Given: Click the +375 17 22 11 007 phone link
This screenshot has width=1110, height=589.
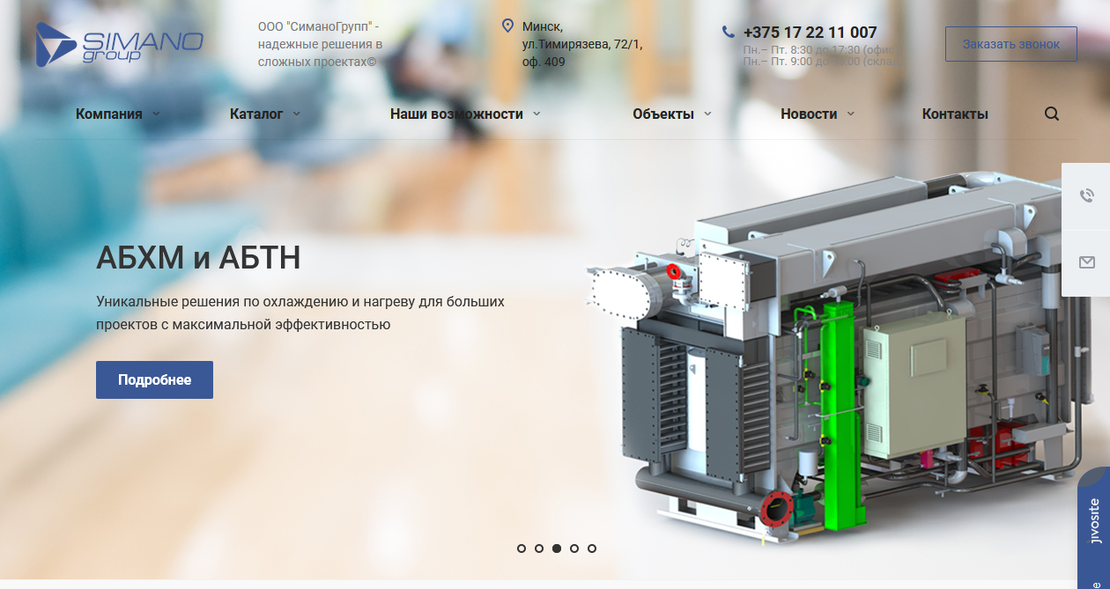Looking at the screenshot, I should click(810, 33).
